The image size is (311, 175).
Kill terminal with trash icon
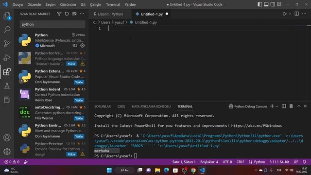point(291,106)
